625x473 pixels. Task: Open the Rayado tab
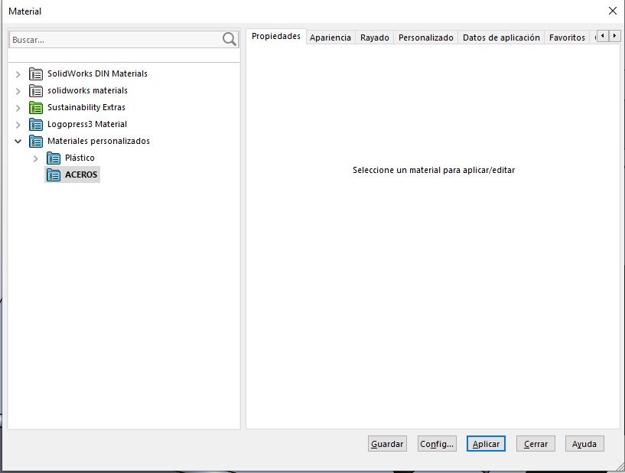(375, 38)
